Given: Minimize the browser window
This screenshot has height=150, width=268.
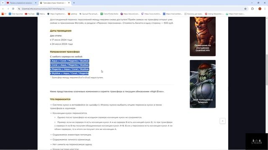Looking at the screenshot, I should click(252, 3).
